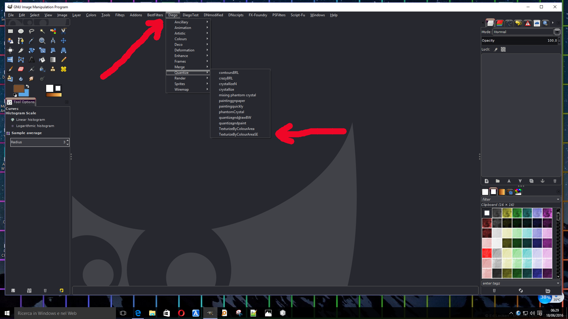
Task: Select the Foreground Select tool
Action: click(x=10, y=41)
